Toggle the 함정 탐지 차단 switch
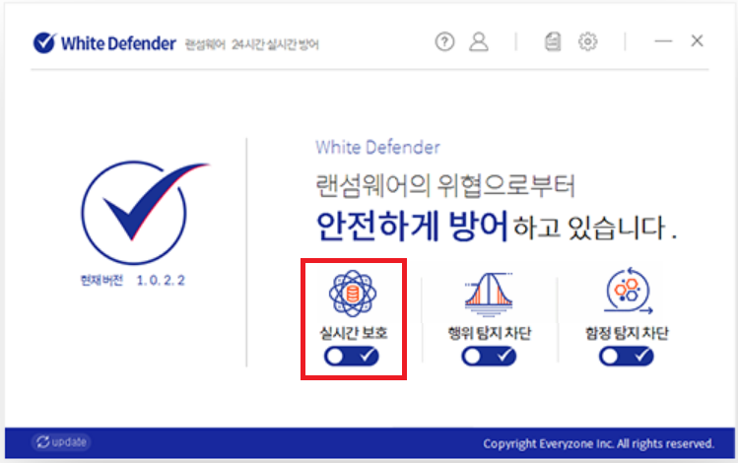Screen dimensions: 738x463 [x=627, y=357]
